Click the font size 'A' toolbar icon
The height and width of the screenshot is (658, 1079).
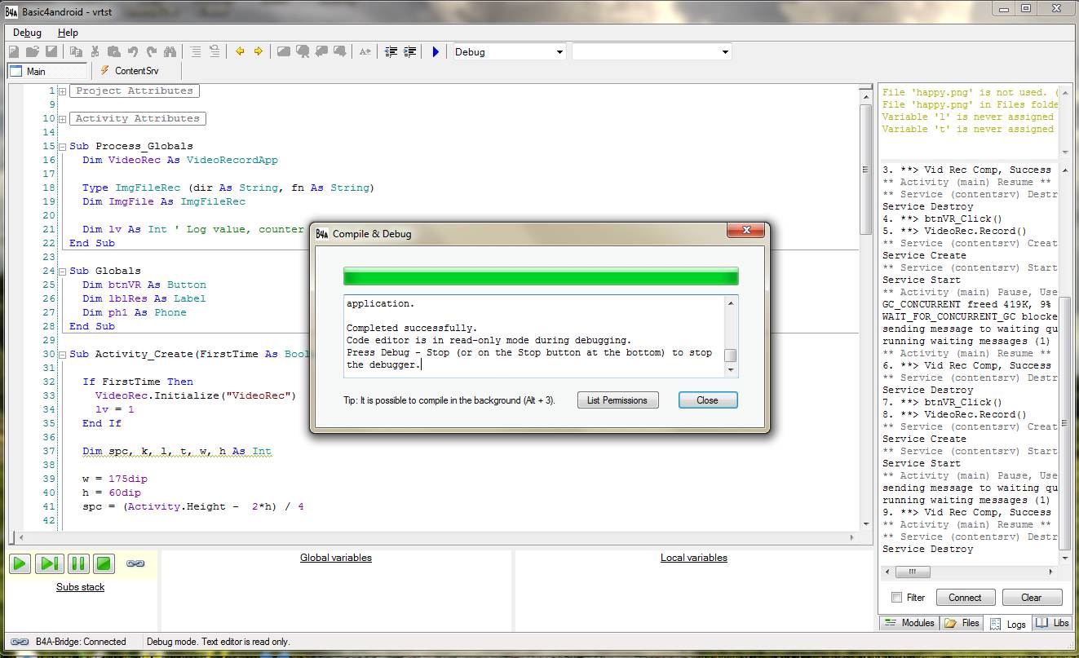[365, 51]
